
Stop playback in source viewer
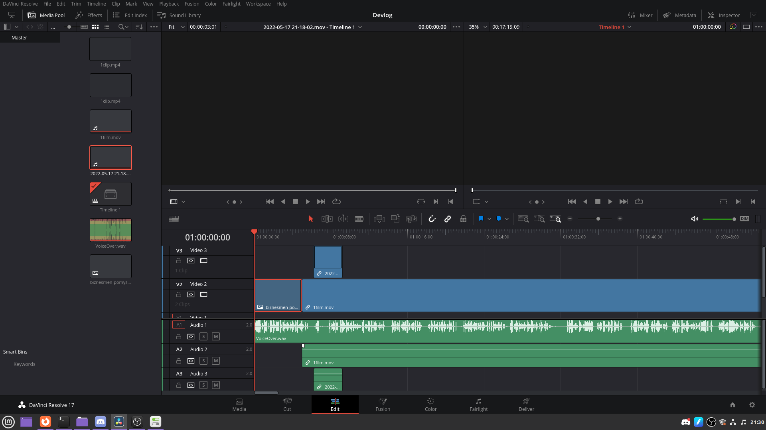pyautogui.click(x=295, y=202)
